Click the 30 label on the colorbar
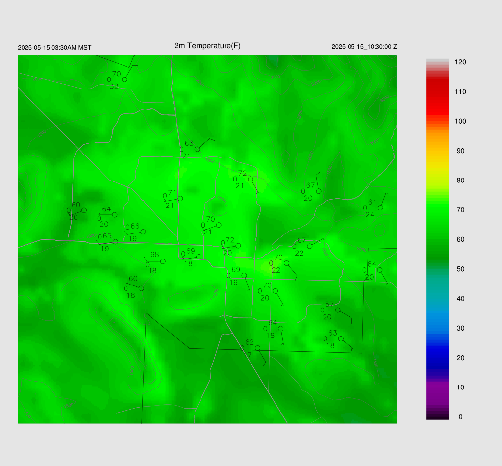502x466 pixels. [x=460, y=328]
